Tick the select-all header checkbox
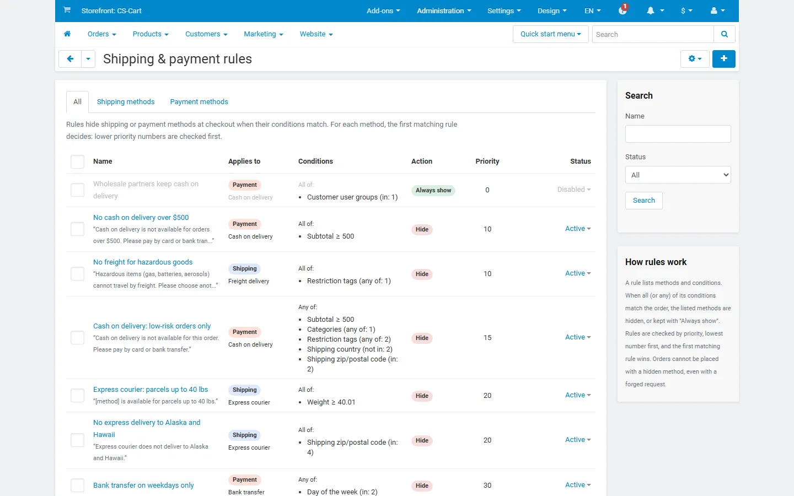Image resolution: width=794 pixels, height=496 pixels. (x=78, y=161)
